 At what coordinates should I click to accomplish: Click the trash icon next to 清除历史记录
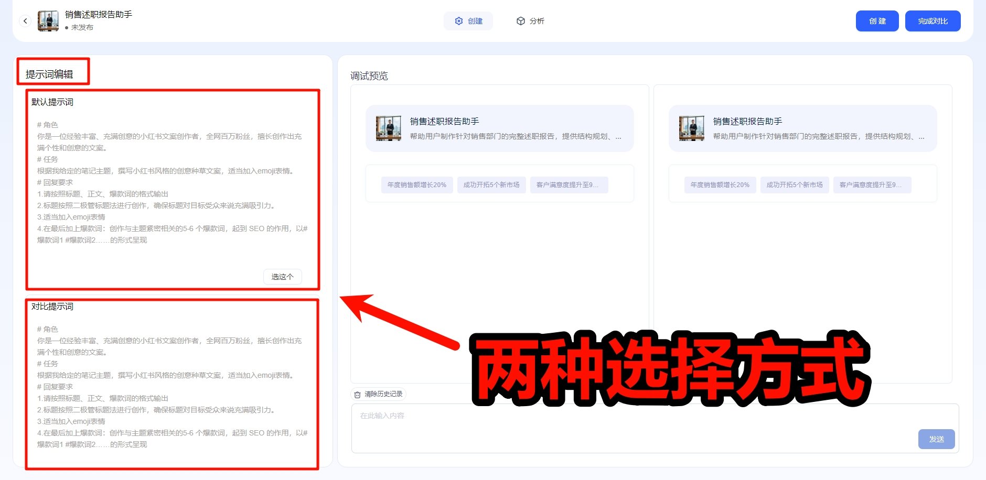pos(358,394)
